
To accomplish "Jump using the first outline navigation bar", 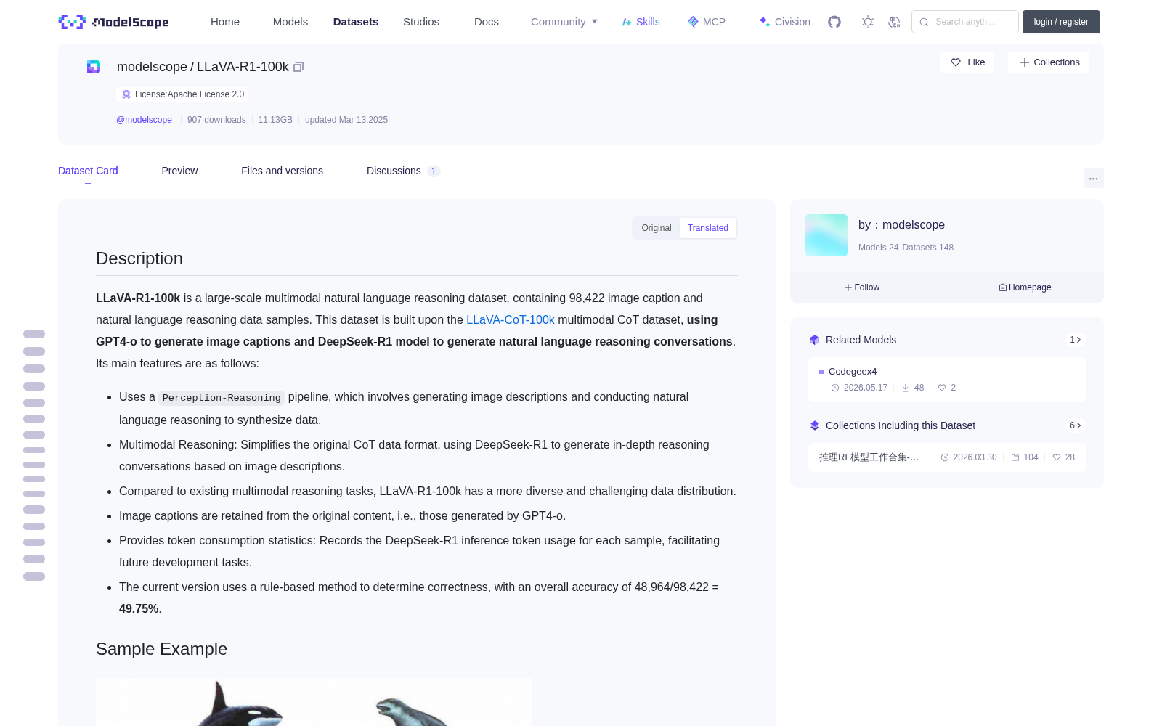I will coord(34,334).
